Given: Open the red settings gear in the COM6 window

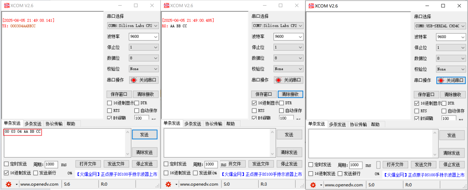Looking at the screenshot, I should (x=8, y=184).
